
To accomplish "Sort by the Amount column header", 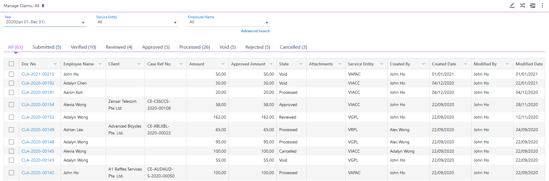I will point(197,64).
